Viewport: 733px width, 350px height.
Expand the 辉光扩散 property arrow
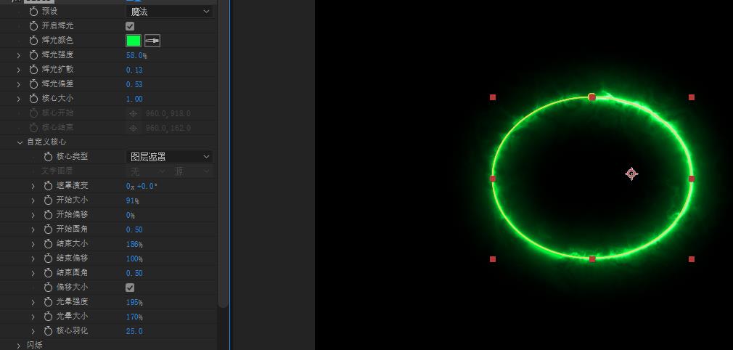tap(19, 70)
